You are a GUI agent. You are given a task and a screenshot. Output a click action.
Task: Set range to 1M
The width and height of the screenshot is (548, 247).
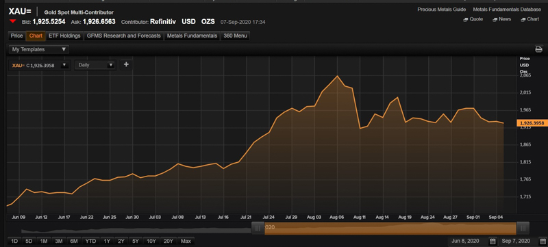43,241
